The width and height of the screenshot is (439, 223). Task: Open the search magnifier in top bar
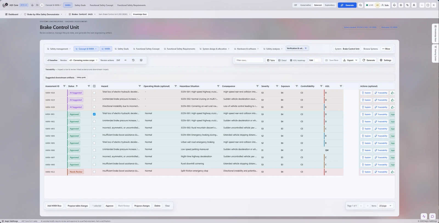click(x=361, y=5)
